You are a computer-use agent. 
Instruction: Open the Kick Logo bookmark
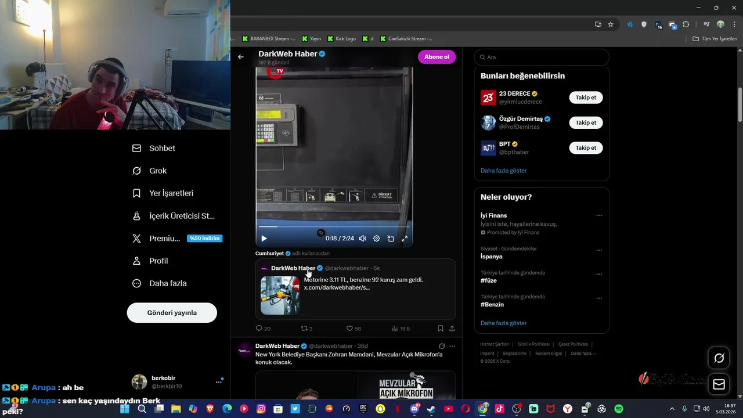(341, 39)
